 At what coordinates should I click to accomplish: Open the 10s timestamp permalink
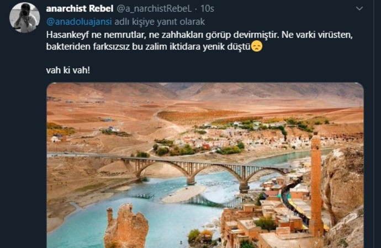point(207,9)
